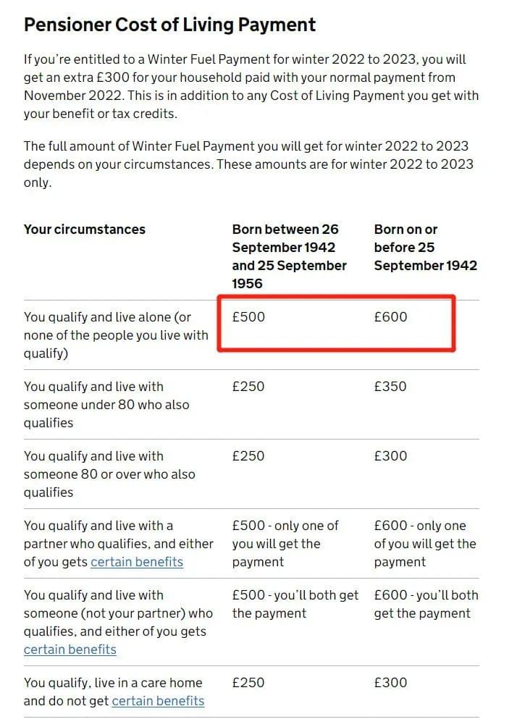This screenshot has width=517, height=727.
Task: Click 'someone under 80 who also qualifies' row label
Action: (107, 405)
